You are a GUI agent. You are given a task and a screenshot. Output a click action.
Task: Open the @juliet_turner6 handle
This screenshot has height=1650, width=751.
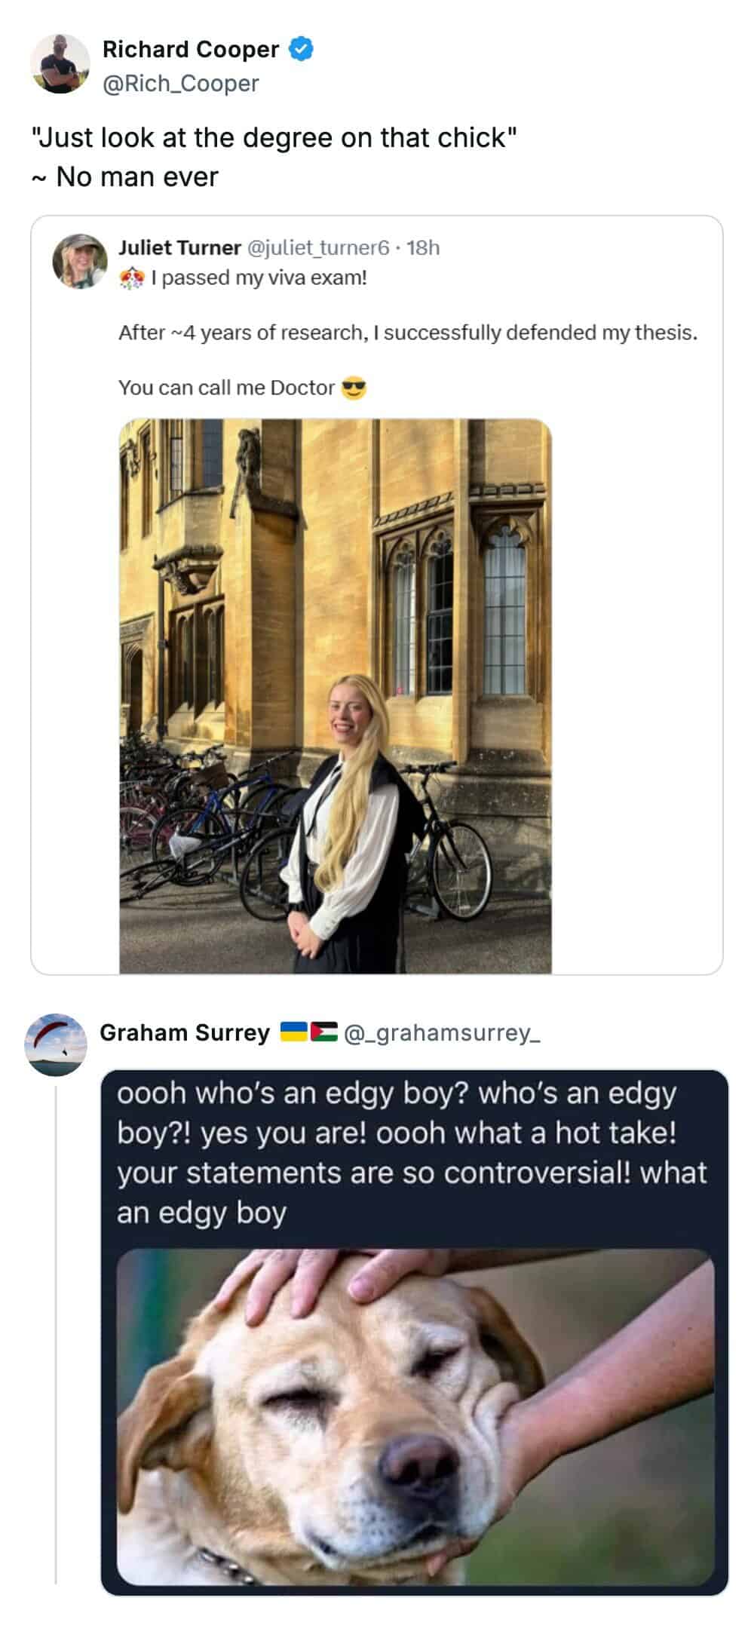click(x=318, y=247)
